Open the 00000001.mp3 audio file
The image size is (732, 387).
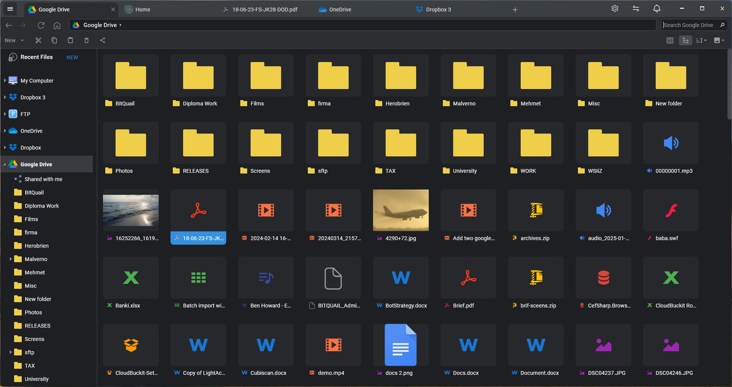point(671,149)
